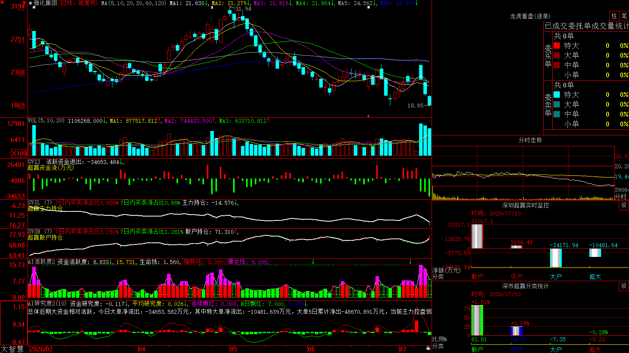Click the magenta triangle marker below the candlestick chart
Image resolution: width=629 pixels, height=353 pixels.
coord(368,116)
